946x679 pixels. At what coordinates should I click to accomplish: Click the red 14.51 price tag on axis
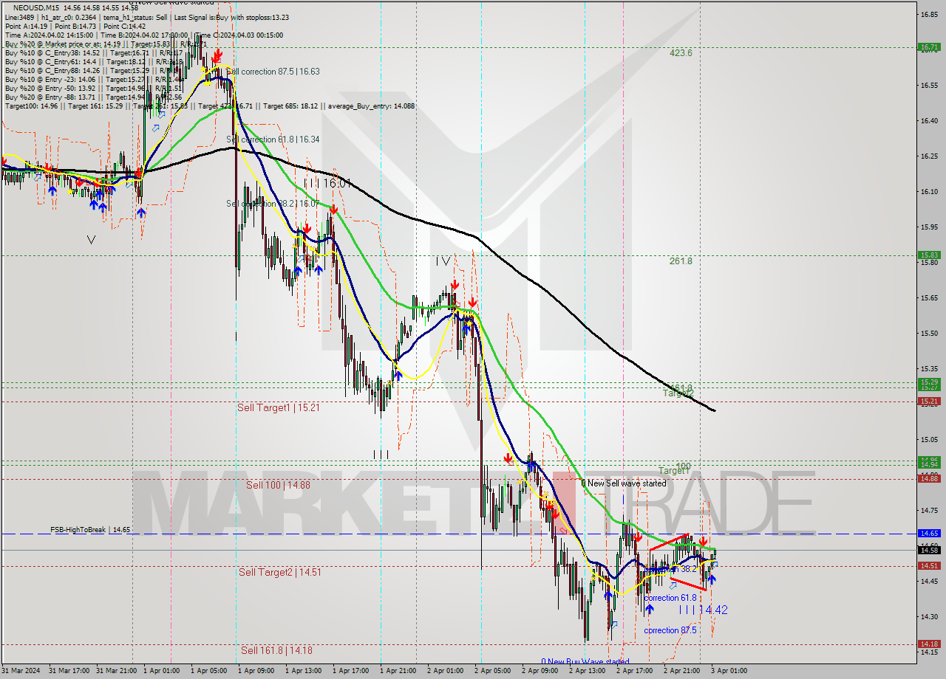tap(928, 566)
